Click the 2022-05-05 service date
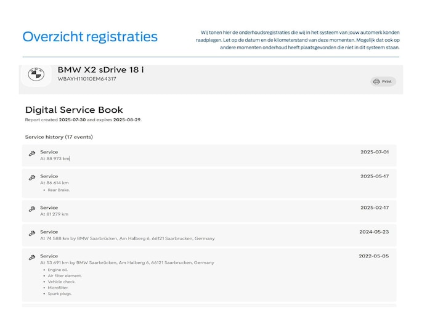This screenshot has height=316, width=422. coord(374,256)
